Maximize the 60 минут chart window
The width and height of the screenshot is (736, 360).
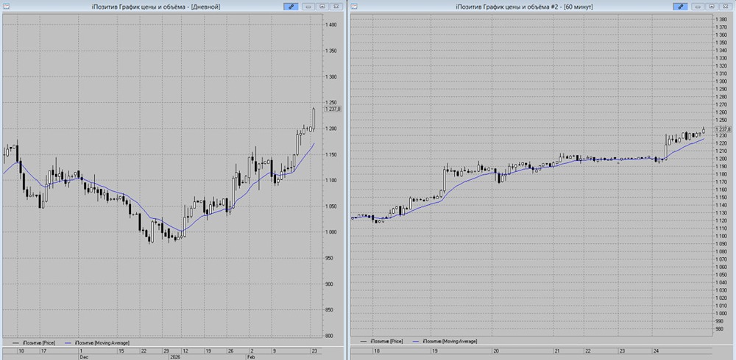coord(712,7)
